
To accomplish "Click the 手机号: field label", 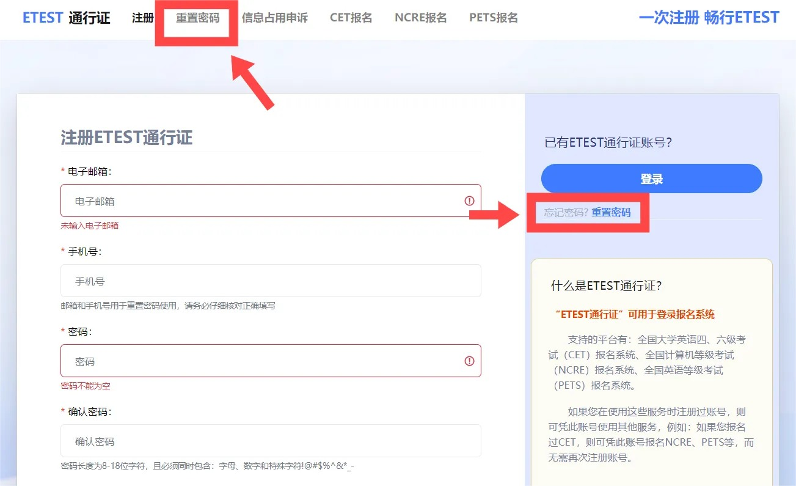I will coord(85,251).
